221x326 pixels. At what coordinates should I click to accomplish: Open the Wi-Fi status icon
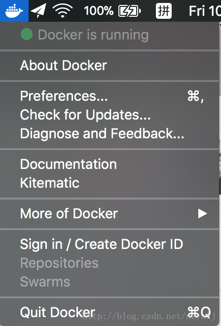[63, 10]
